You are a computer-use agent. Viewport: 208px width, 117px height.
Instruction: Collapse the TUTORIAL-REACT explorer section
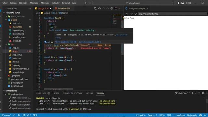tap(13, 13)
